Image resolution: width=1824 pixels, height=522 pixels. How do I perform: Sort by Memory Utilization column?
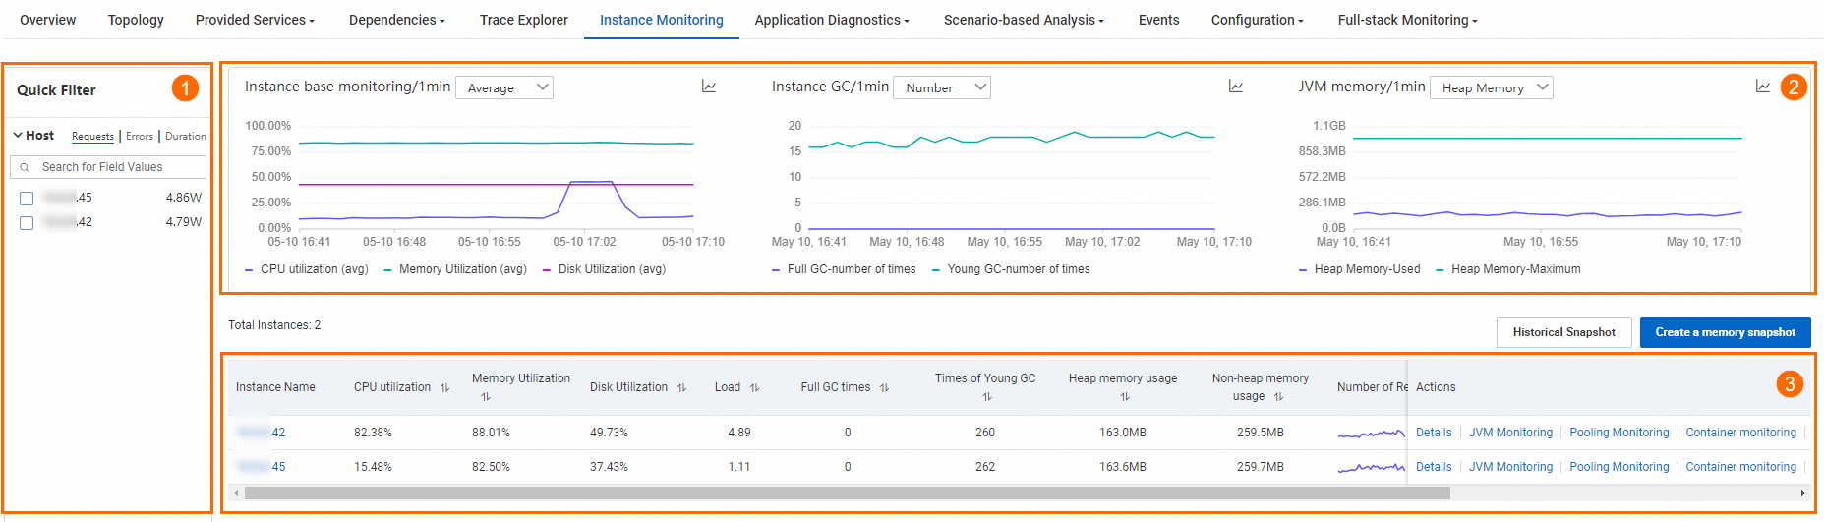pyautogui.click(x=486, y=397)
